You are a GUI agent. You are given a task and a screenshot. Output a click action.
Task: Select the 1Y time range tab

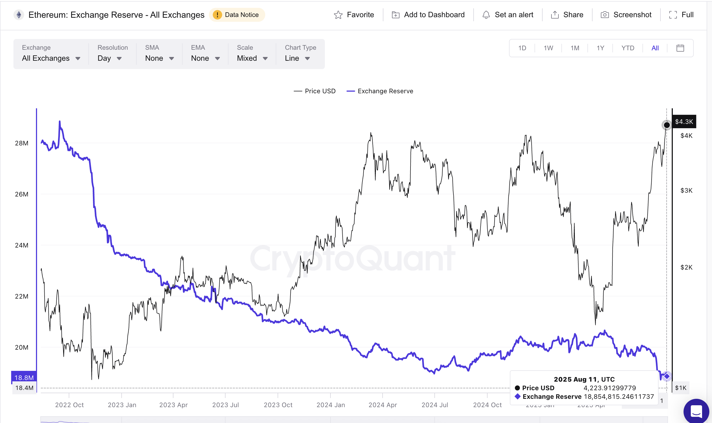600,48
